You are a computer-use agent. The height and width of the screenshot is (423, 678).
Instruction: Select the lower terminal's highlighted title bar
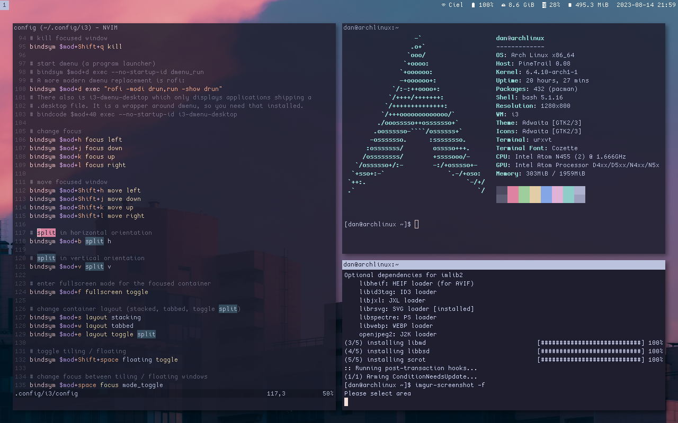tap(503, 264)
